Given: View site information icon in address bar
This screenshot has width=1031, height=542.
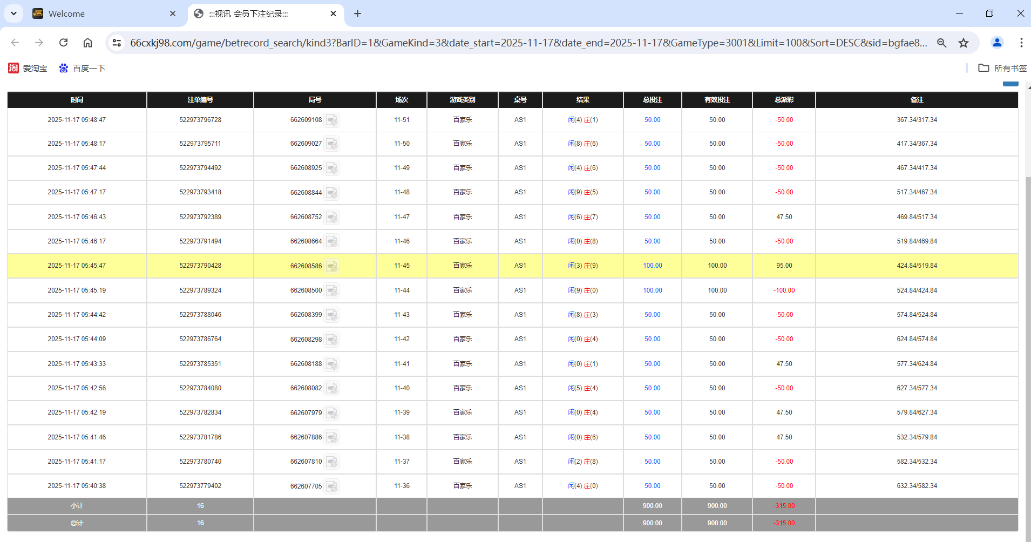Looking at the screenshot, I should tap(117, 43).
